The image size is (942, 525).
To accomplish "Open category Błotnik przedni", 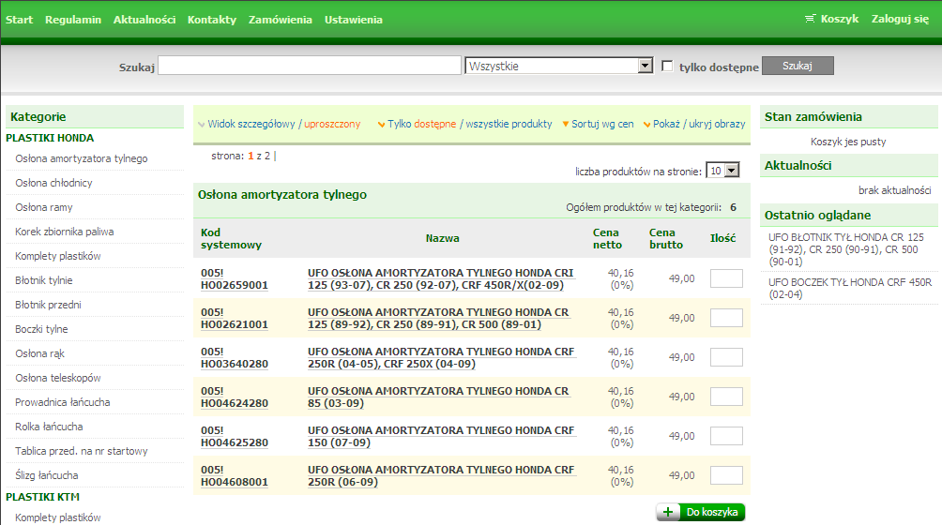I will (x=48, y=305).
